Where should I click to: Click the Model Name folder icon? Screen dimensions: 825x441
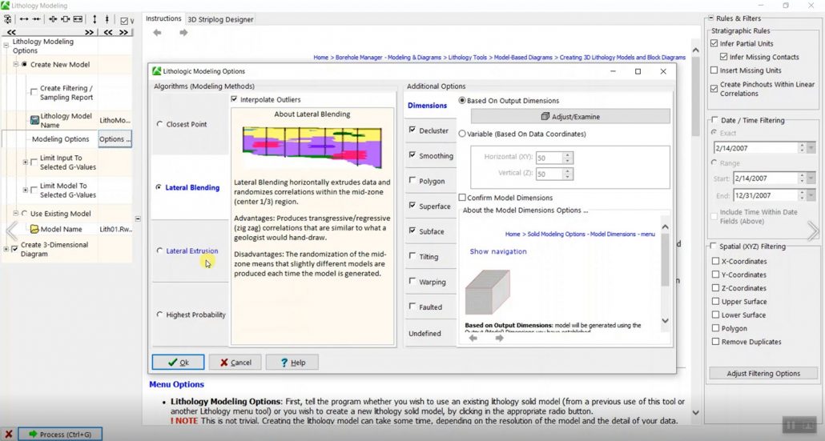click(x=34, y=229)
